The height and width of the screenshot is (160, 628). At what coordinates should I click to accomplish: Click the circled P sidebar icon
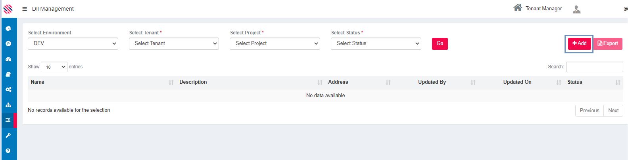point(8,44)
